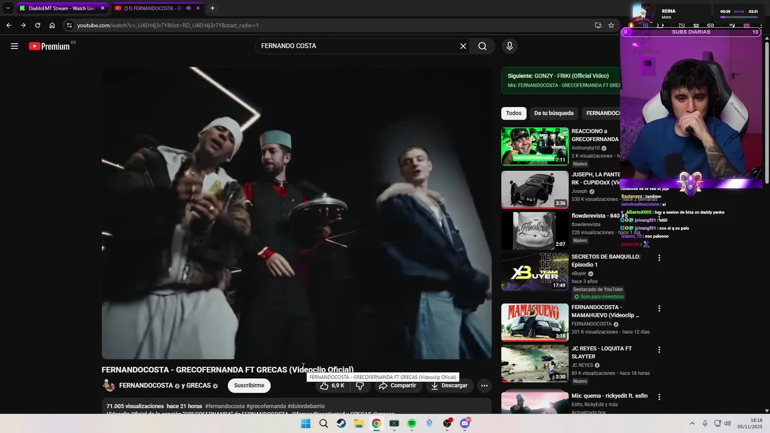Open Windows Start menu
Image resolution: width=770 pixels, height=433 pixels.
click(306, 423)
